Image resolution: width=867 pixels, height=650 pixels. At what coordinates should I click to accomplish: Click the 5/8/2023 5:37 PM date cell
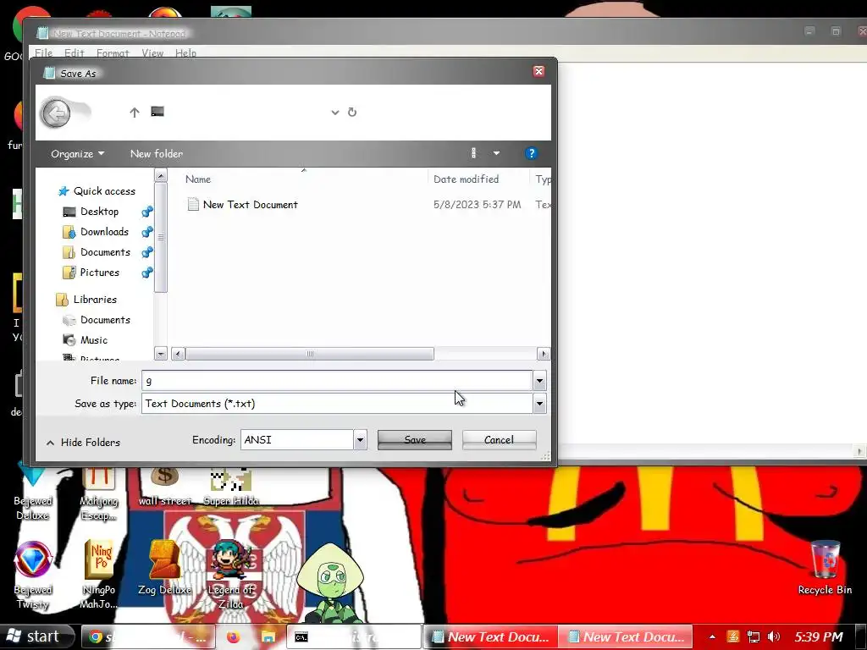pos(478,205)
